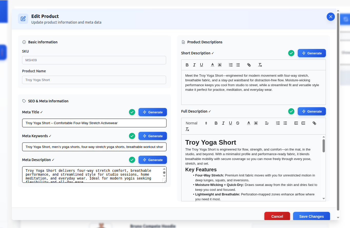Open text color picker in Full Description
The height and width of the screenshot is (228, 350).
pos(249,123)
